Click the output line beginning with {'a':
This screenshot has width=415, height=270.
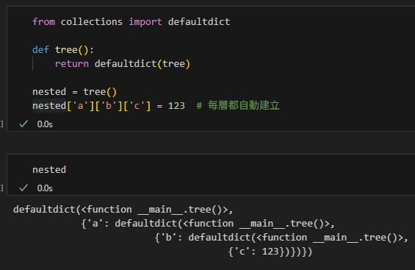click(208, 224)
